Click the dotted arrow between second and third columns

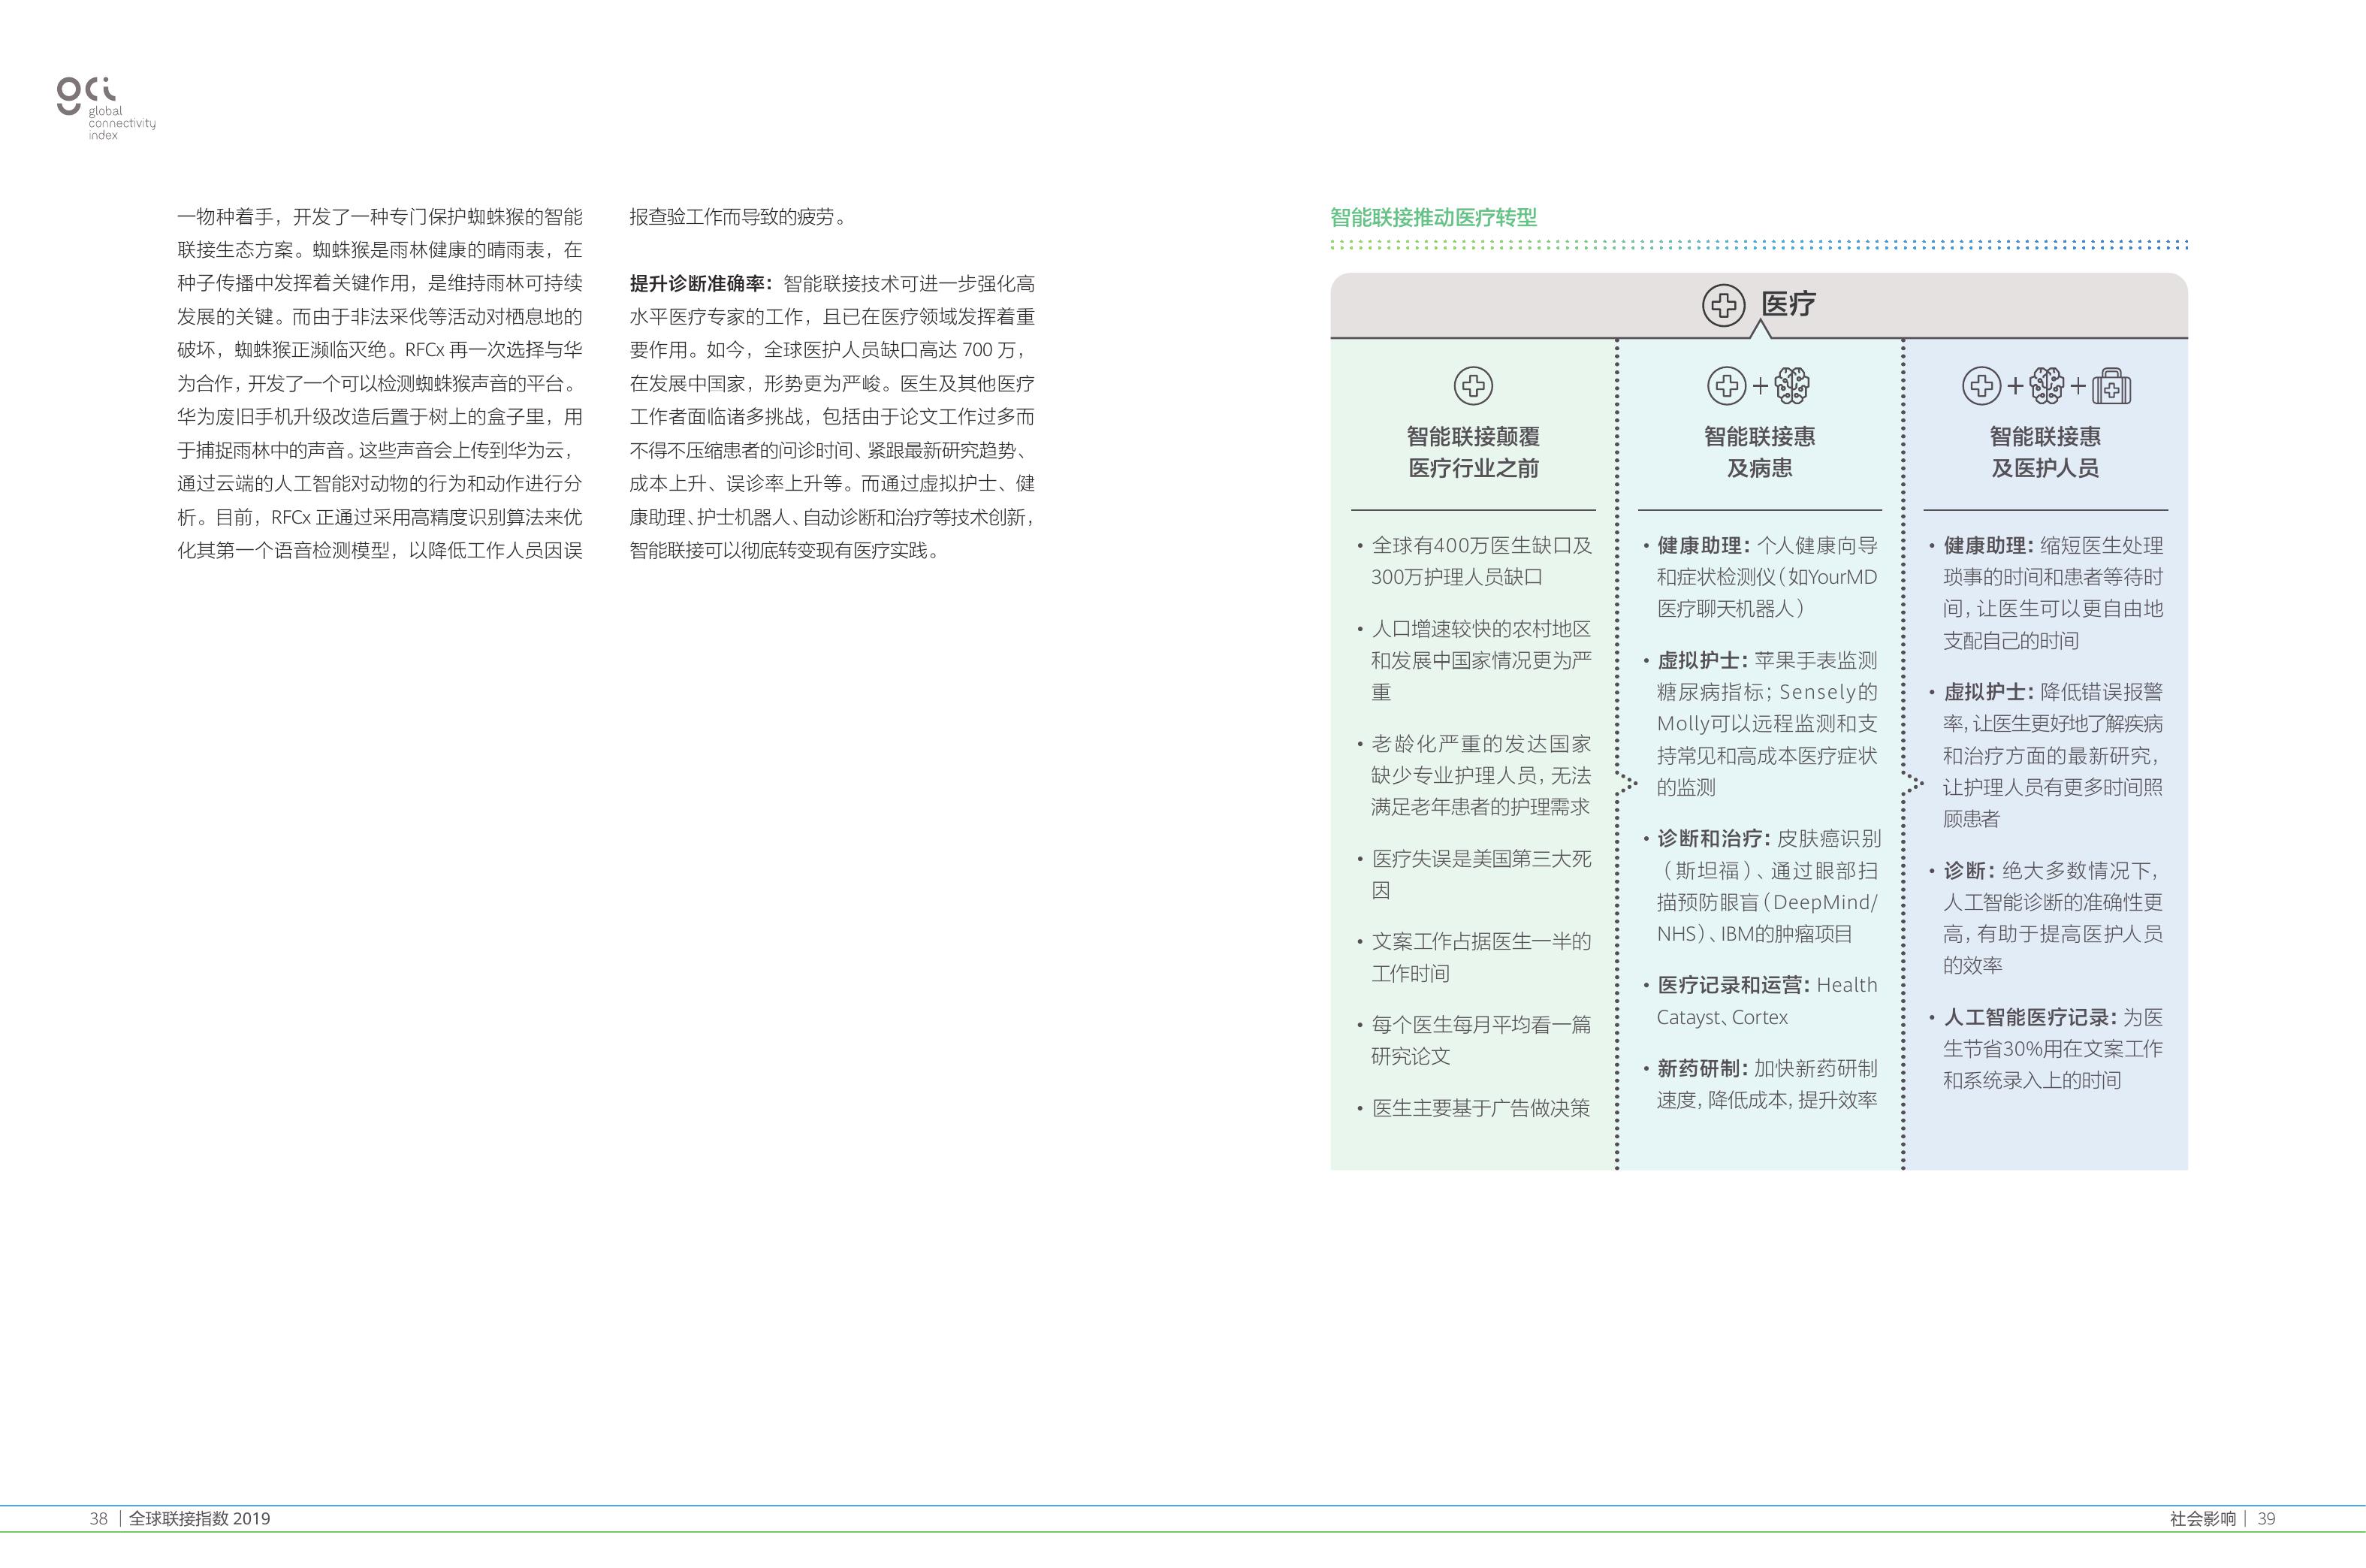[x=1914, y=783]
